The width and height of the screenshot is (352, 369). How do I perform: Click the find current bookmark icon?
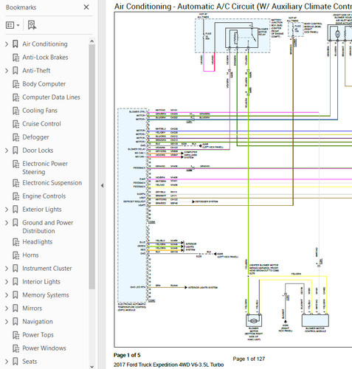32,25
